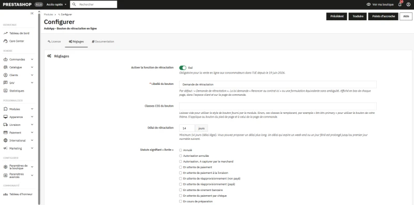This screenshot has width=414, height=205.
Task: Expand the Modules submenu chevron
Action: (x=32, y=109)
